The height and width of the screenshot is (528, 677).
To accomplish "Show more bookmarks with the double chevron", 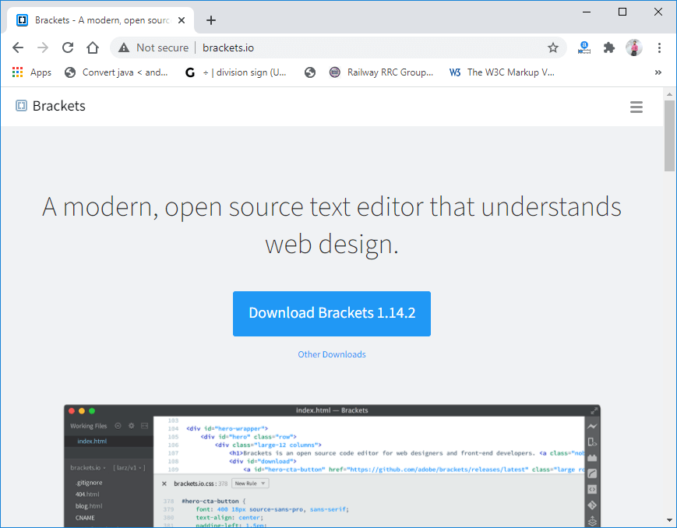I will (x=658, y=72).
